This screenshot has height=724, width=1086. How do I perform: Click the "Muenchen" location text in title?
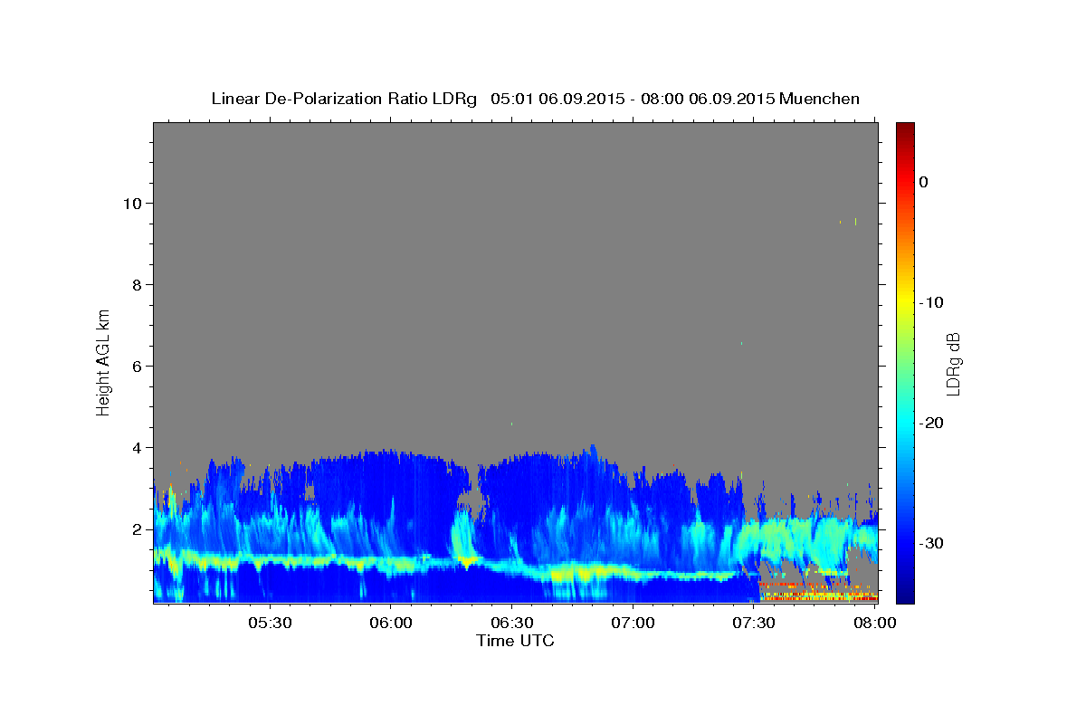point(820,99)
